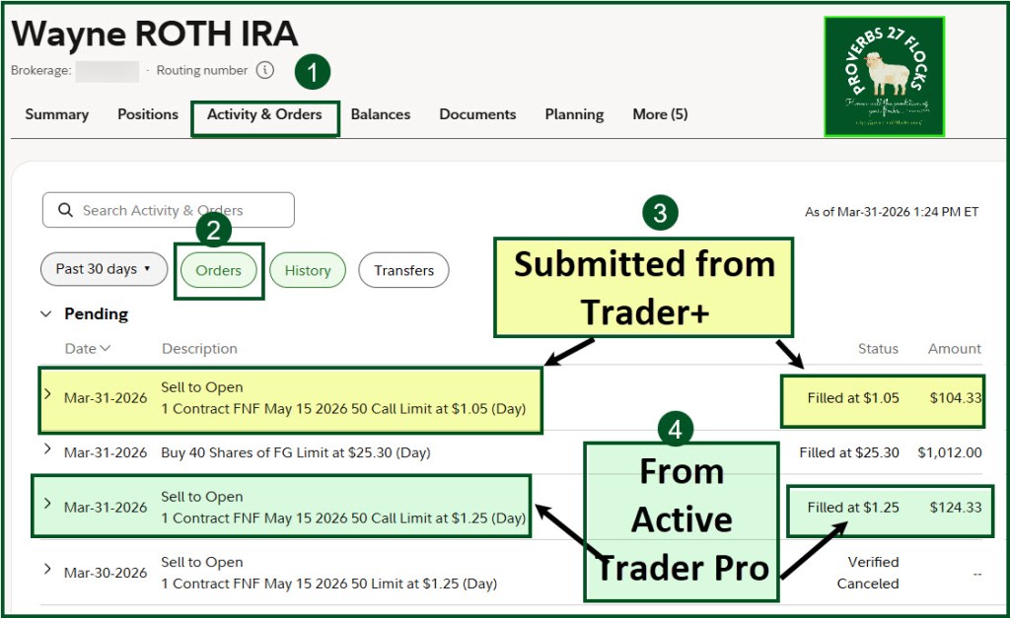Image resolution: width=1010 pixels, height=618 pixels.
Task: Collapse the Pending section
Action: pos(45,313)
